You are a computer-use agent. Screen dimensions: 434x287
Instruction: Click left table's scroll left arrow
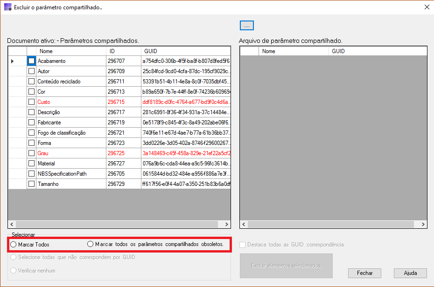[12, 224]
